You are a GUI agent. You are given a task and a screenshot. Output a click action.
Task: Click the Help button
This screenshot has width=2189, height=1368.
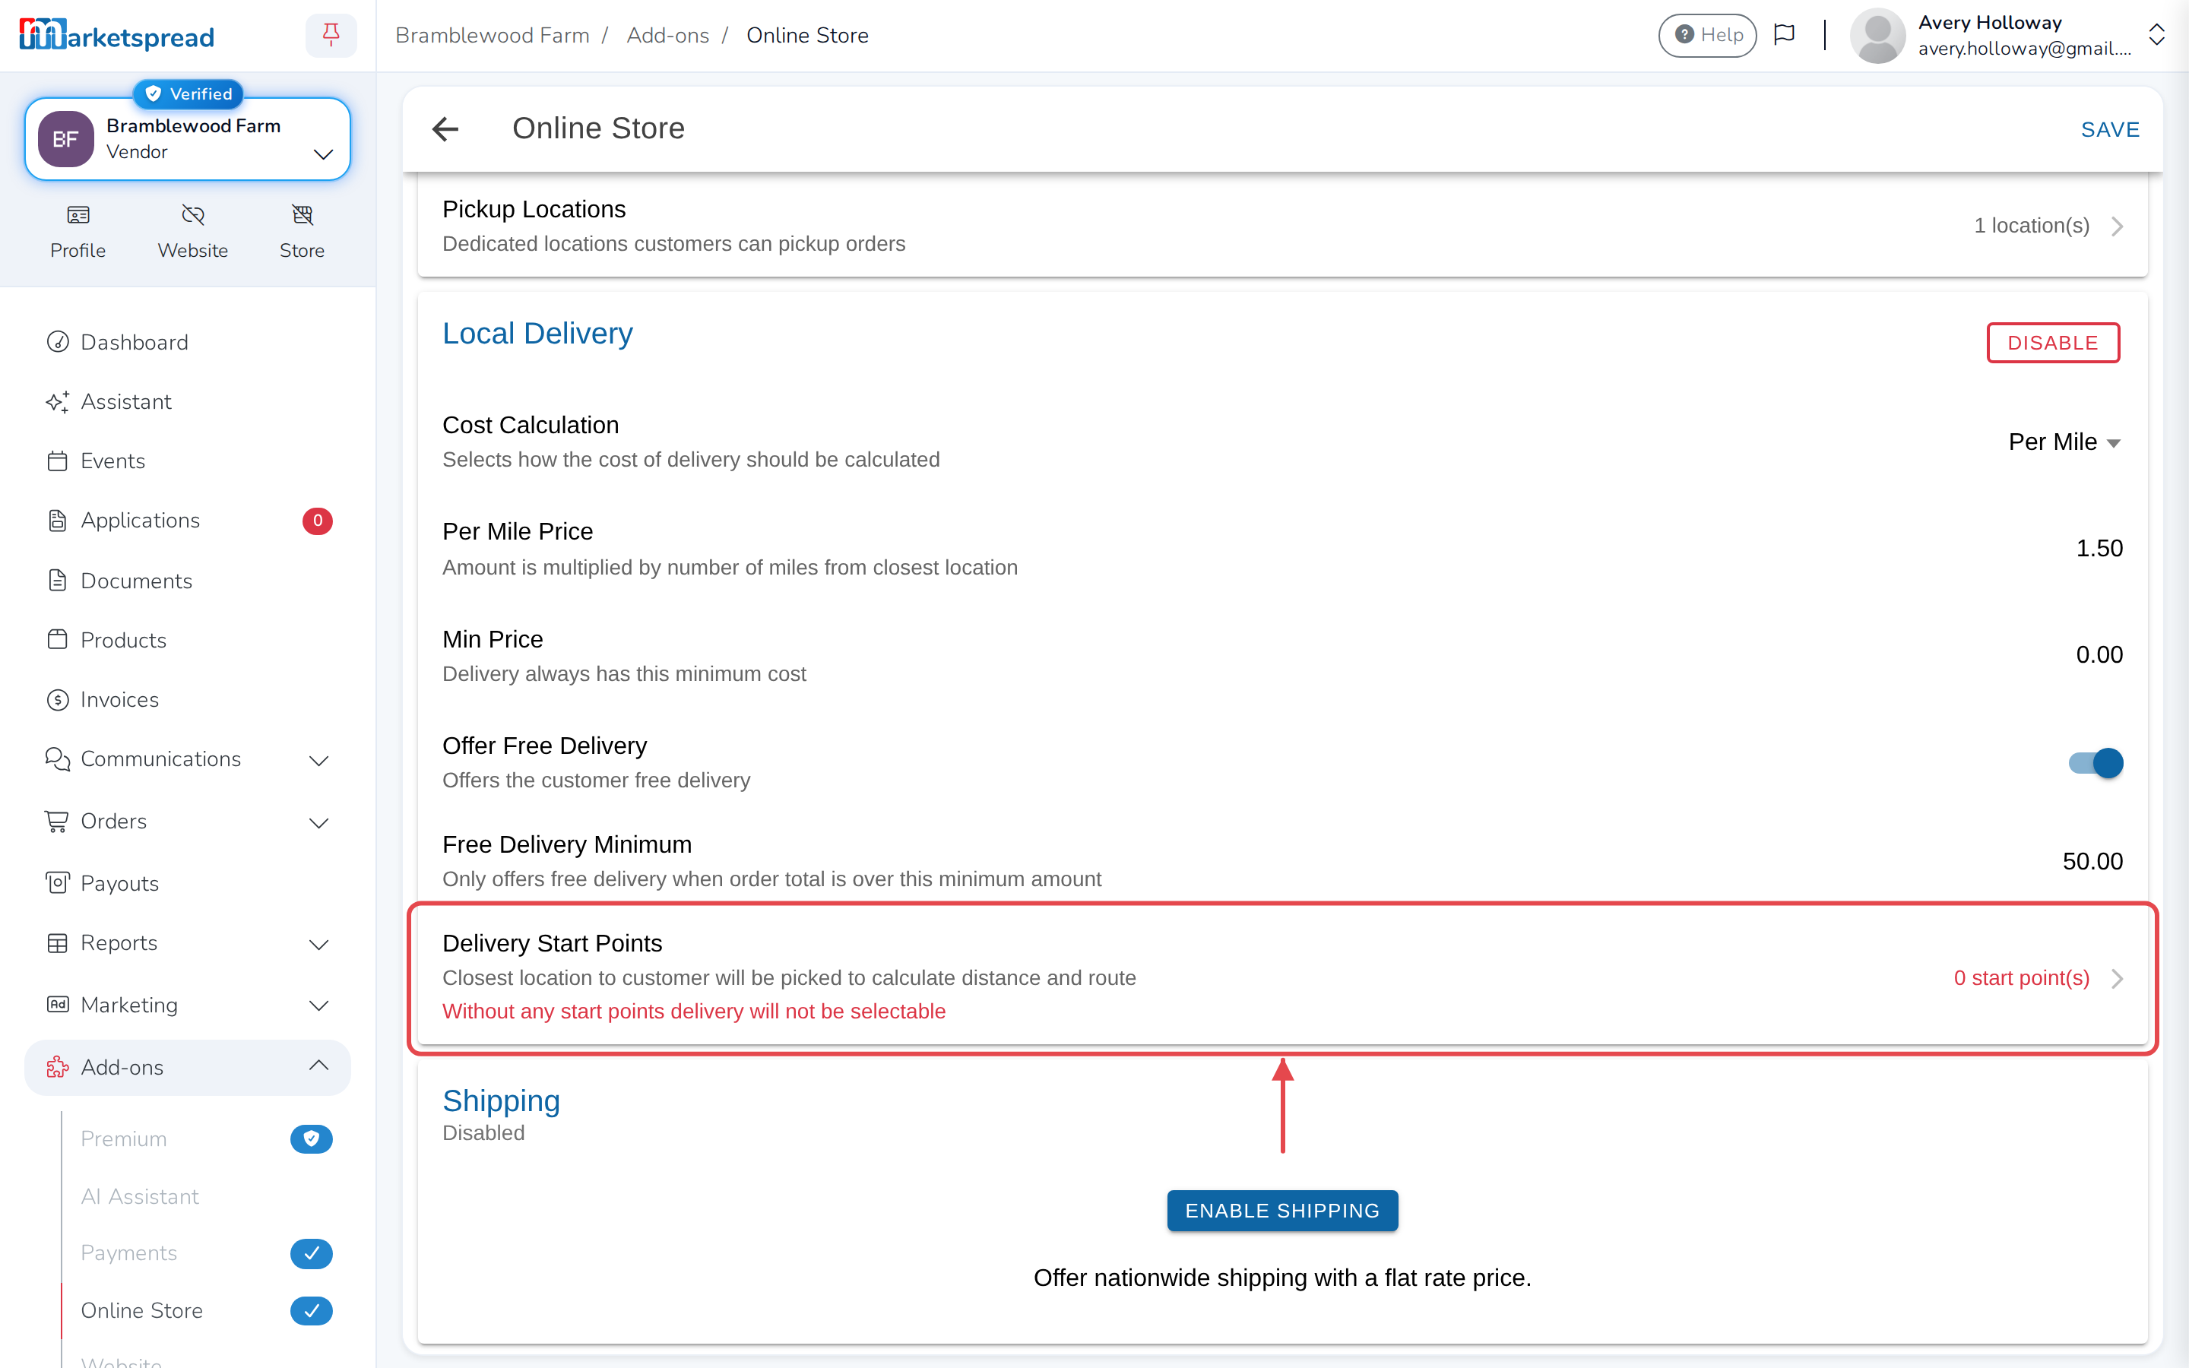click(1707, 35)
